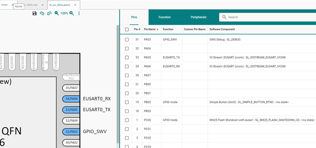The width and height of the screenshot is (316, 148).
Task: Open the three-dot more options menu
Action: pos(79,13)
